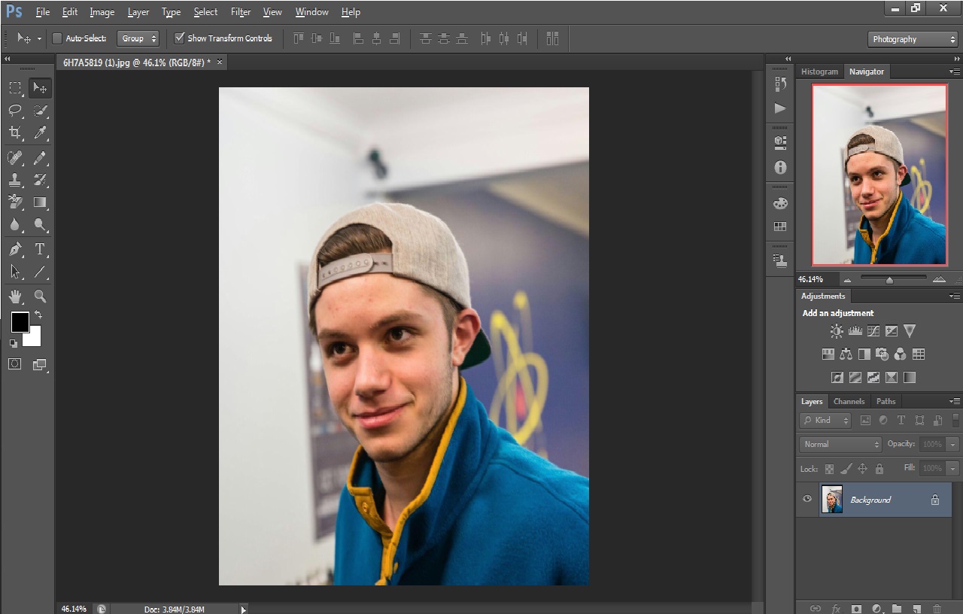Switch to the Histogram tab
The width and height of the screenshot is (963, 614).
point(819,71)
